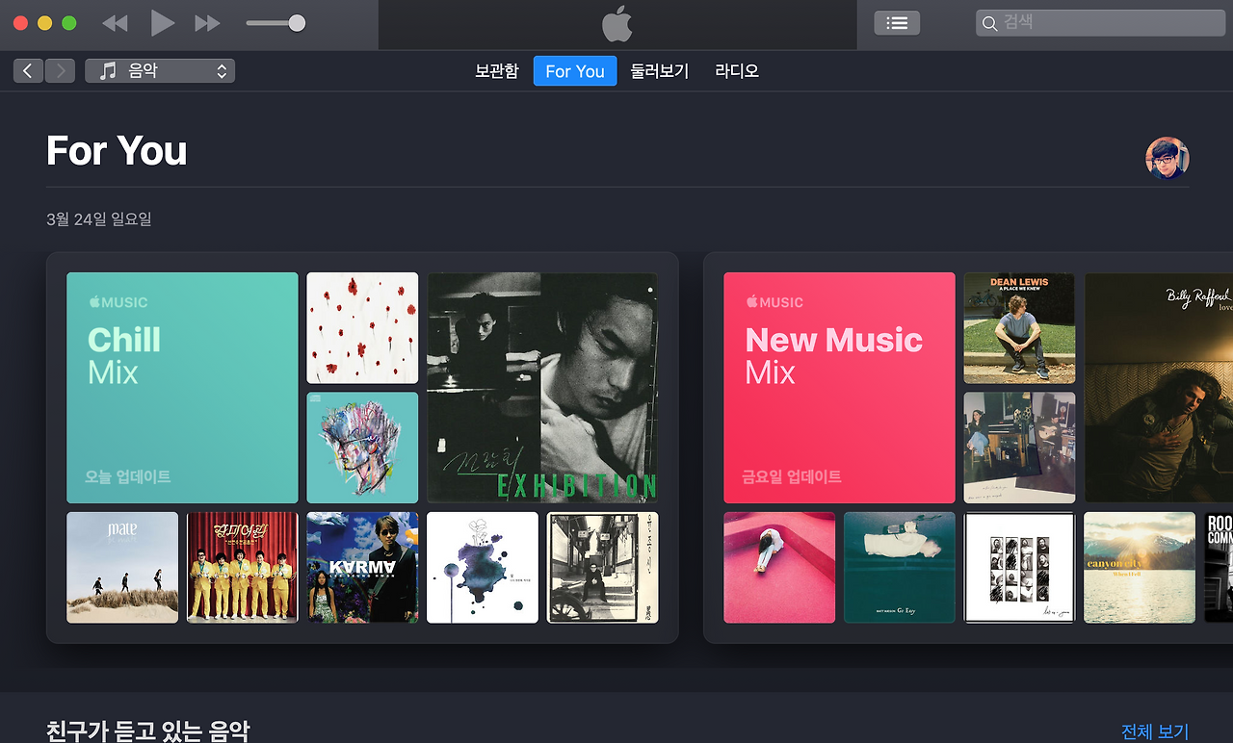Screen dimensions: 1233x743
Task: Open the colorful painted face album cover
Action: [362, 448]
